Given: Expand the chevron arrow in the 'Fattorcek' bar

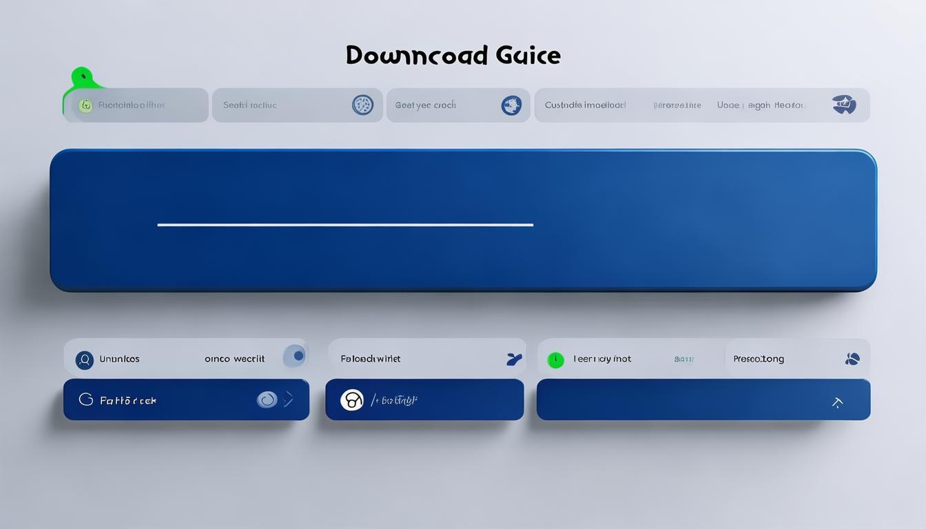Looking at the screenshot, I should tap(289, 400).
